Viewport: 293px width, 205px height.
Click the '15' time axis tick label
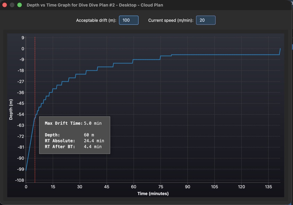point(53,187)
